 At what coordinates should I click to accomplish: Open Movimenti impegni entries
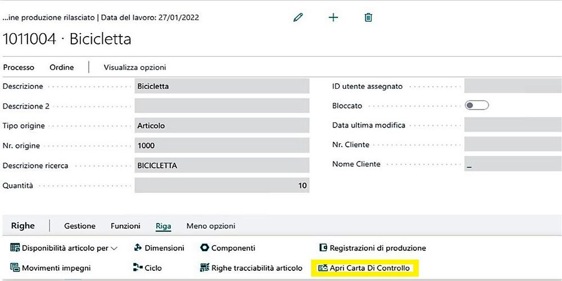[x=51, y=268]
